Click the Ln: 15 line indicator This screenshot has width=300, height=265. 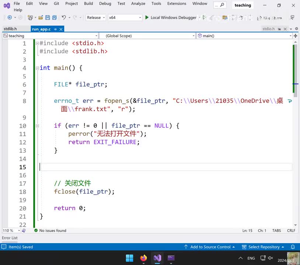click(247, 230)
